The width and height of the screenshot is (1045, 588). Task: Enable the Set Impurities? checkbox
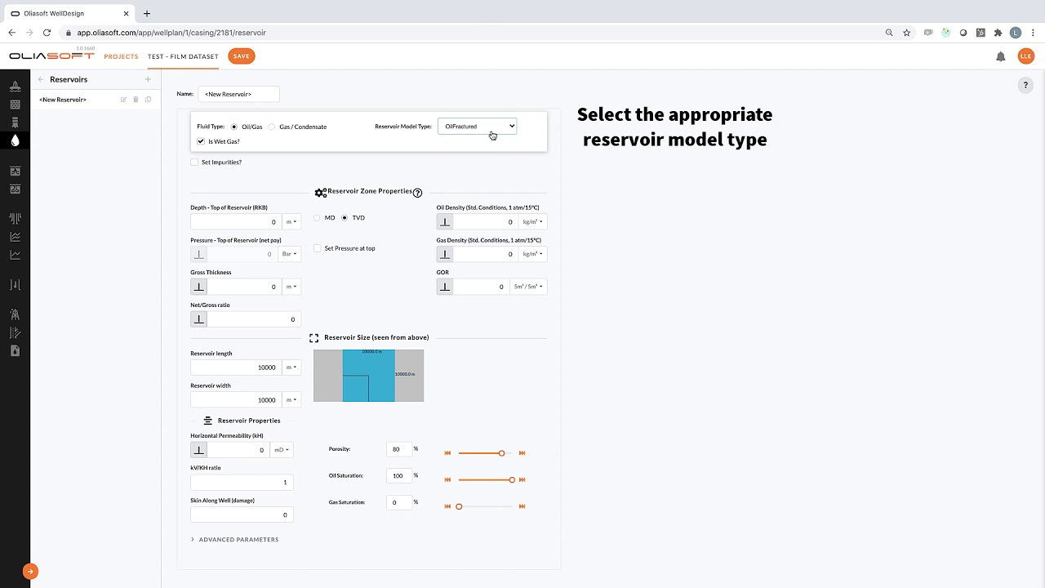click(x=194, y=163)
